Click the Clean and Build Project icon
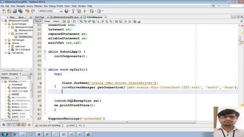Viewport: 244px width, 137px height. click(79, 11)
